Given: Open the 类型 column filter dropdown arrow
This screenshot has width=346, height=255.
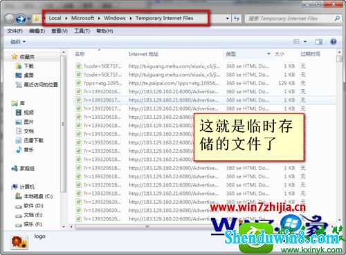Looking at the screenshot, I should 268,54.
